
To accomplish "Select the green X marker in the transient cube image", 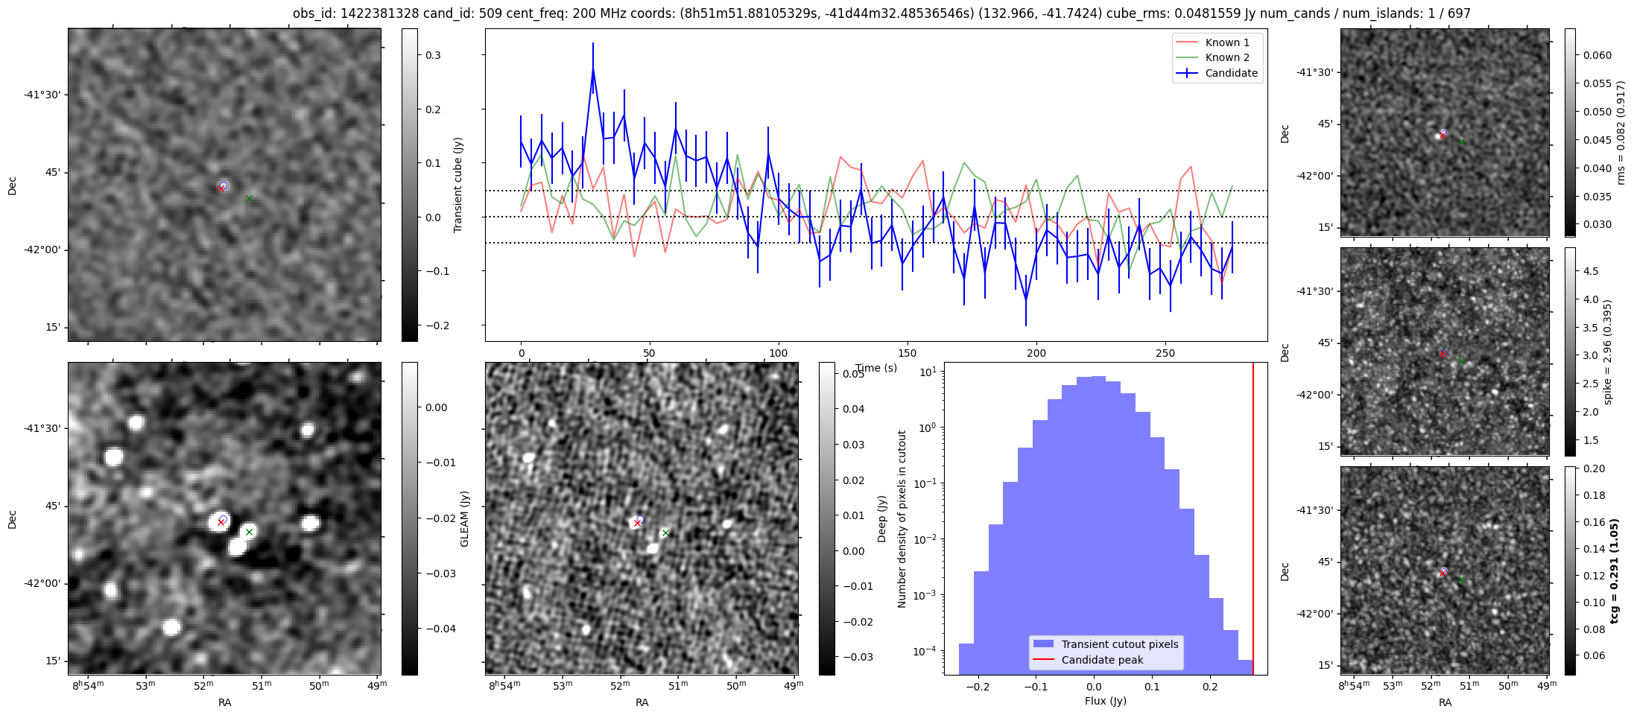I will [249, 198].
